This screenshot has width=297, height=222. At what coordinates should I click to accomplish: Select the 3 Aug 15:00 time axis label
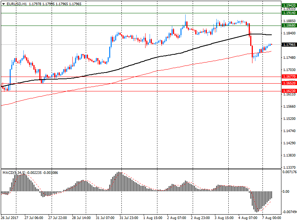[x=224, y=218]
